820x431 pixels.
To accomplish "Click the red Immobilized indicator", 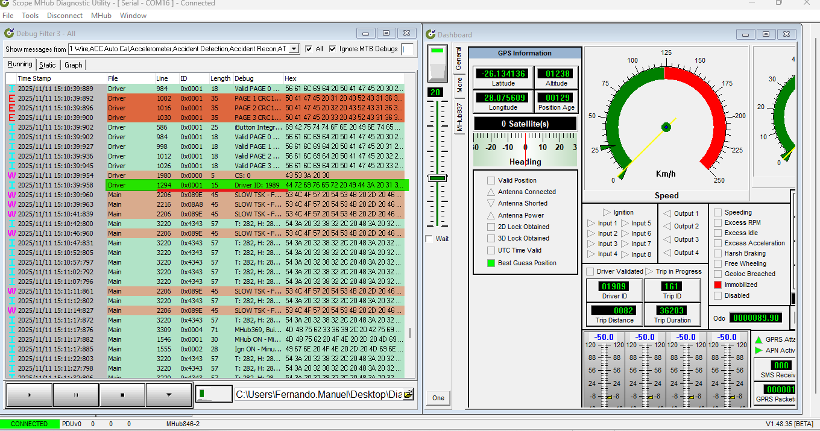I will 717,285.
